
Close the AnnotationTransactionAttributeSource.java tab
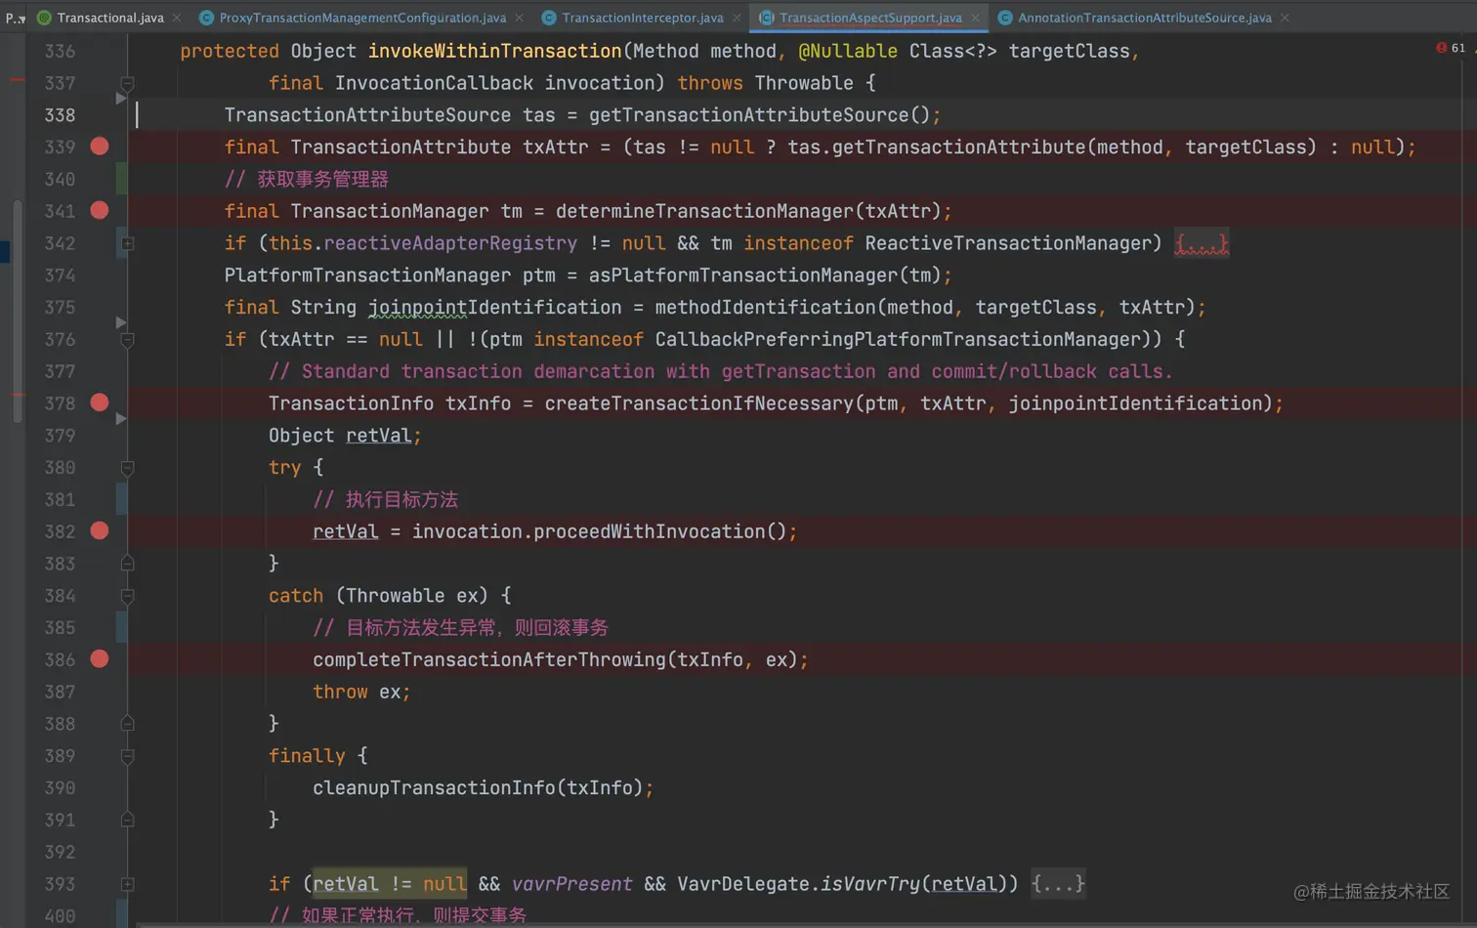click(x=1285, y=18)
